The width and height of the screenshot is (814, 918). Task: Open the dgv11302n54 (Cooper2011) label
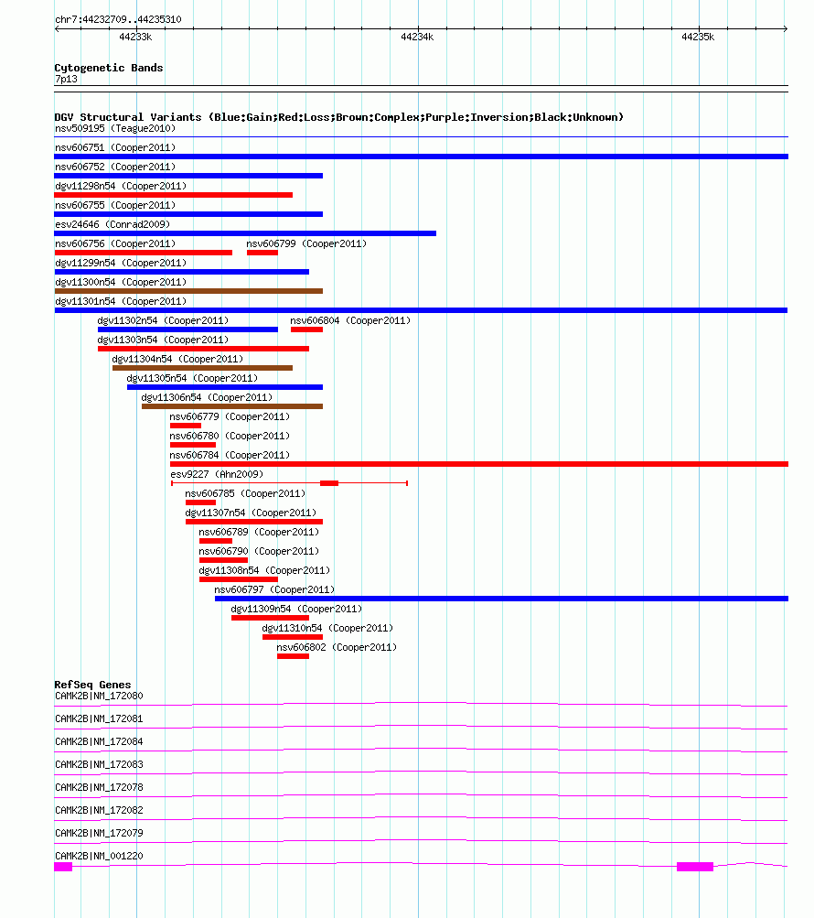tap(164, 321)
